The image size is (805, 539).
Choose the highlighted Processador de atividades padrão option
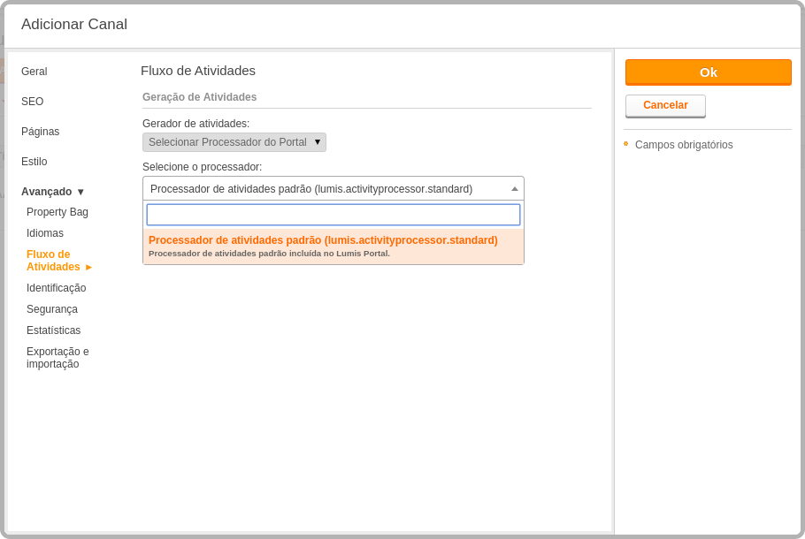[x=333, y=247]
